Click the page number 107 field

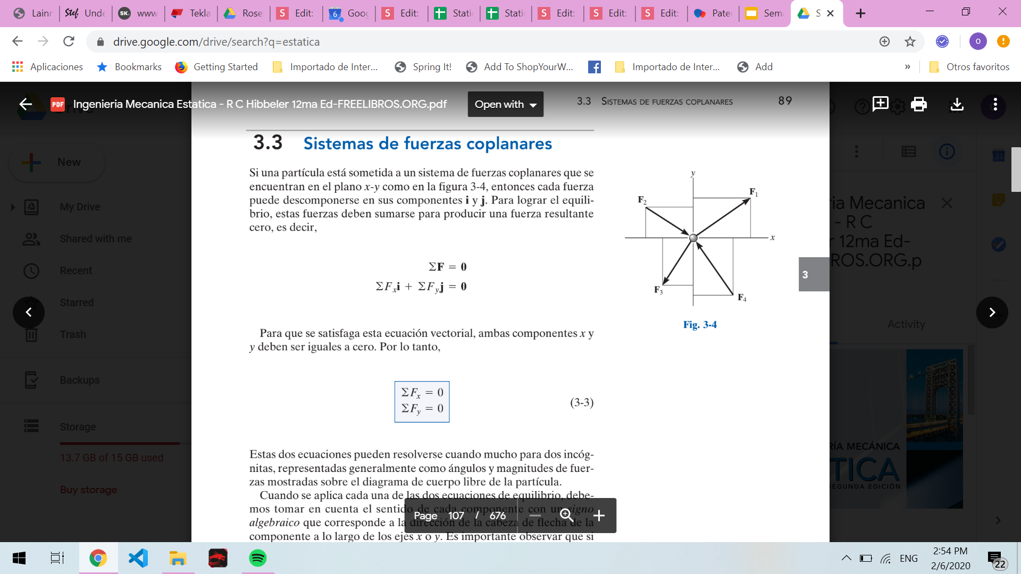pyautogui.click(x=456, y=516)
